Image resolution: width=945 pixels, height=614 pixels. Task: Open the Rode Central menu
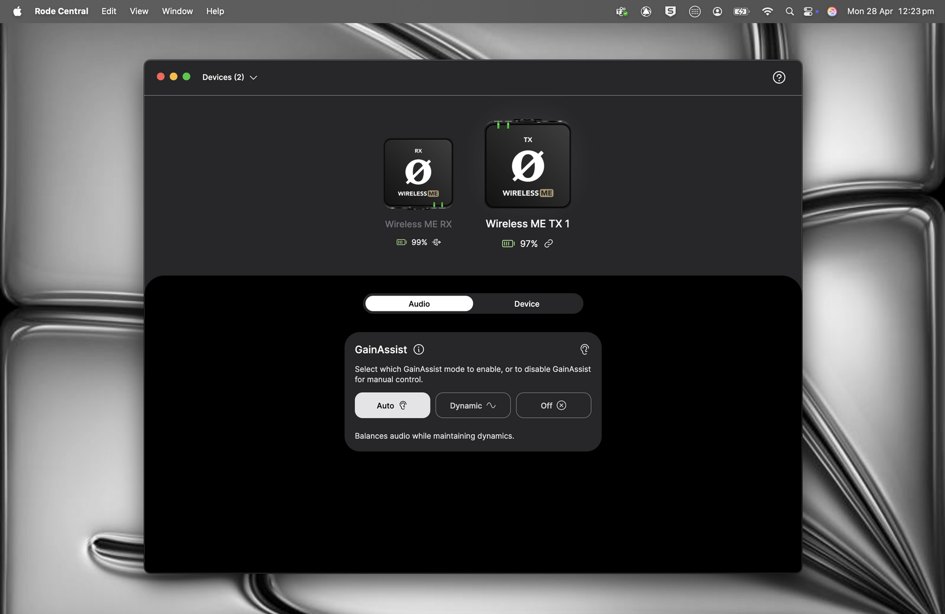[x=61, y=11]
